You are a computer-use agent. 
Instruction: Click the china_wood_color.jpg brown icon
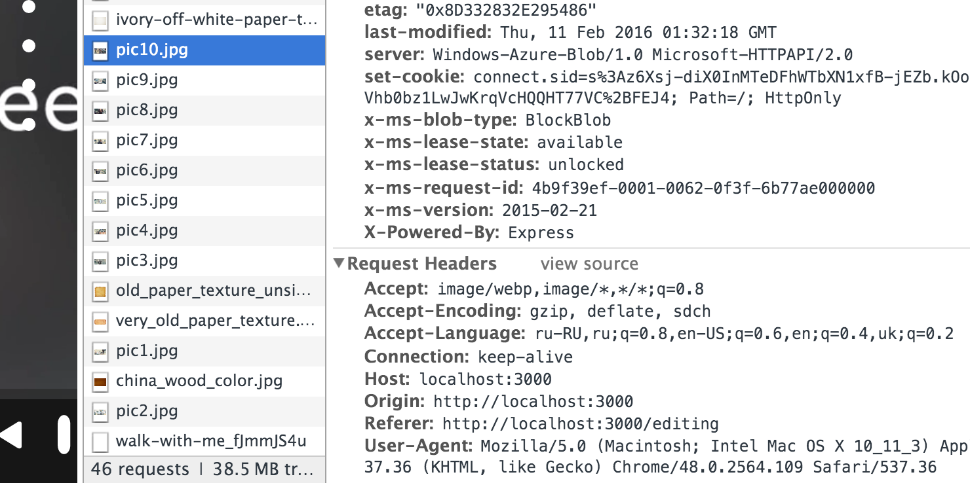[x=100, y=382]
